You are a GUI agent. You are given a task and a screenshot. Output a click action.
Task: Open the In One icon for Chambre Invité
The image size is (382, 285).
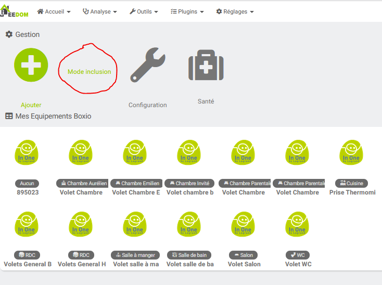pos(189,152)
